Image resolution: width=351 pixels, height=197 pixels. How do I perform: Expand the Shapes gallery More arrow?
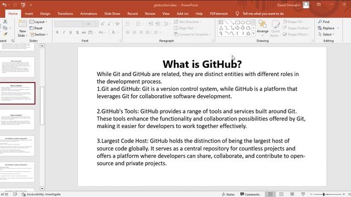pyautogui.click(x=253, y=33)
